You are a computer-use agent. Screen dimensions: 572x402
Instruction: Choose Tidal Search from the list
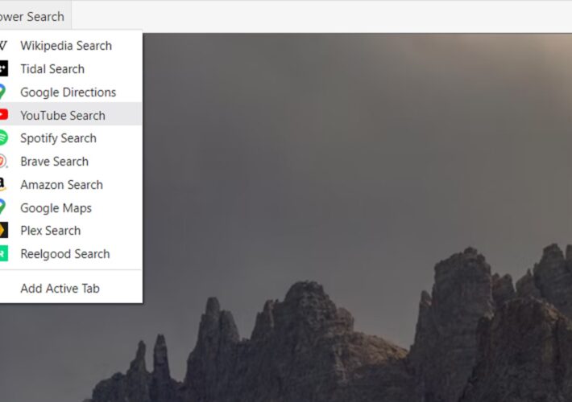(x=71, y=69)
